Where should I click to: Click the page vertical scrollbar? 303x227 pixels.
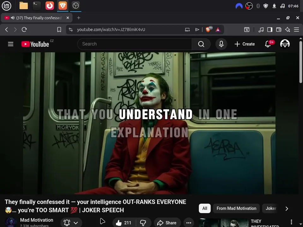click(x=301, y=62)
